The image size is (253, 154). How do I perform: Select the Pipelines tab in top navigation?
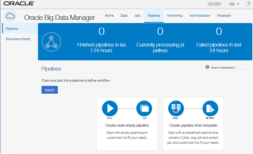154,16
